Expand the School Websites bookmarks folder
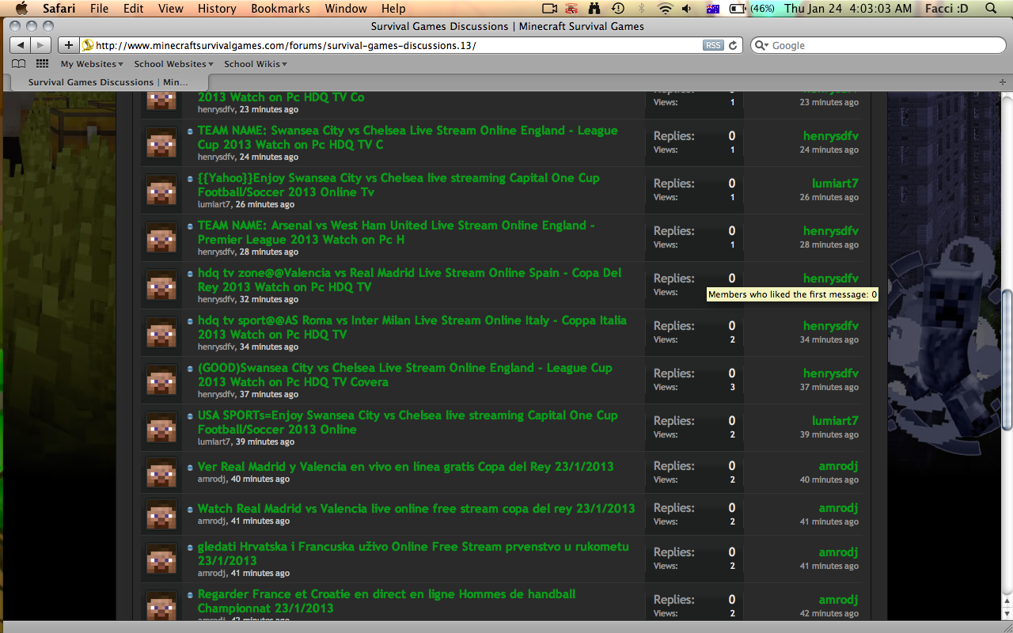 [173, 64]
